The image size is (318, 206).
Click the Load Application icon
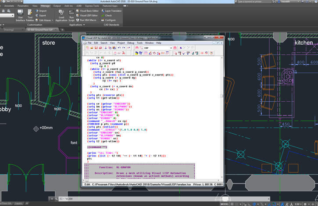[x=61, y=15]
